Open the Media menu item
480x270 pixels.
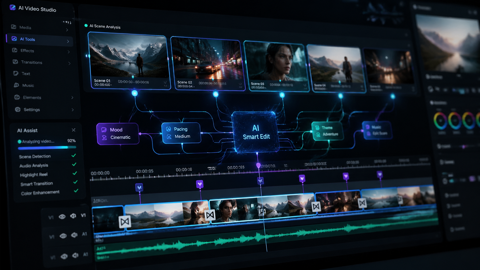[x=40, y=28]
